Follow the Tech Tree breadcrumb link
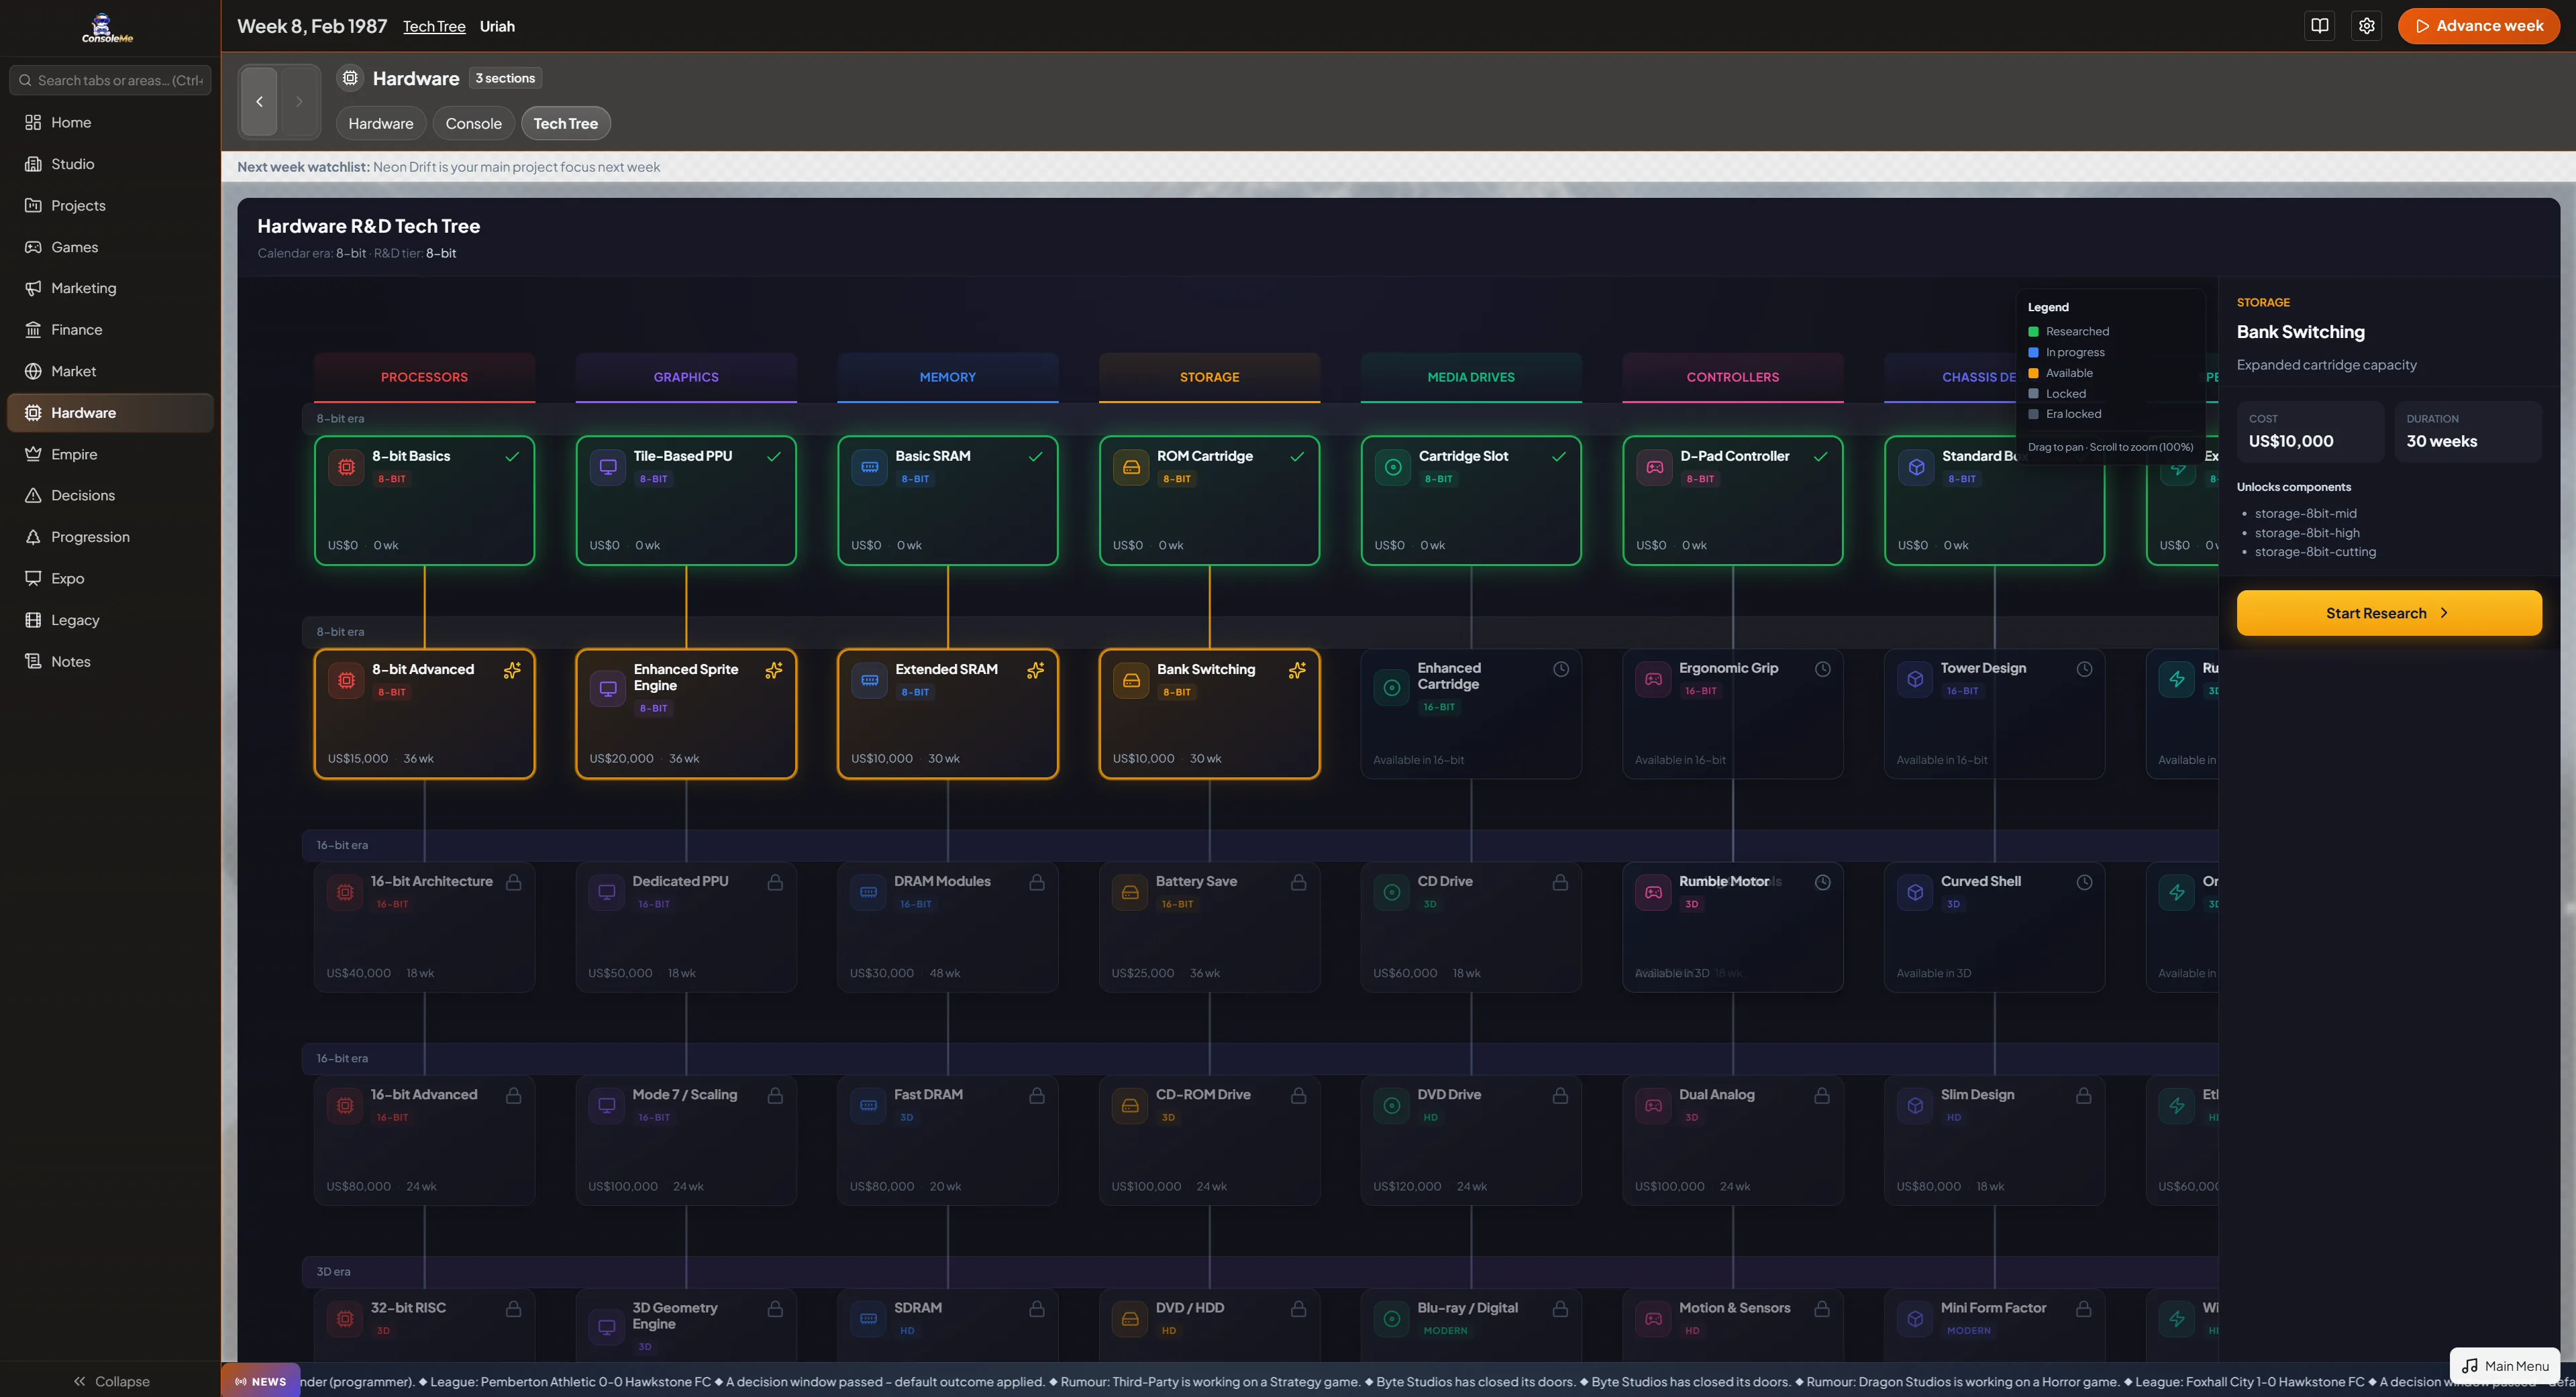Image resolution: width=2576 pixels, height=1397 pixels. [x=434, y=26]
